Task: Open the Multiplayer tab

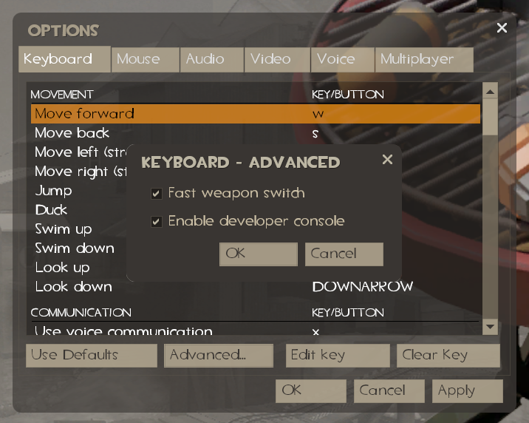Action: (x=424, y=59)
